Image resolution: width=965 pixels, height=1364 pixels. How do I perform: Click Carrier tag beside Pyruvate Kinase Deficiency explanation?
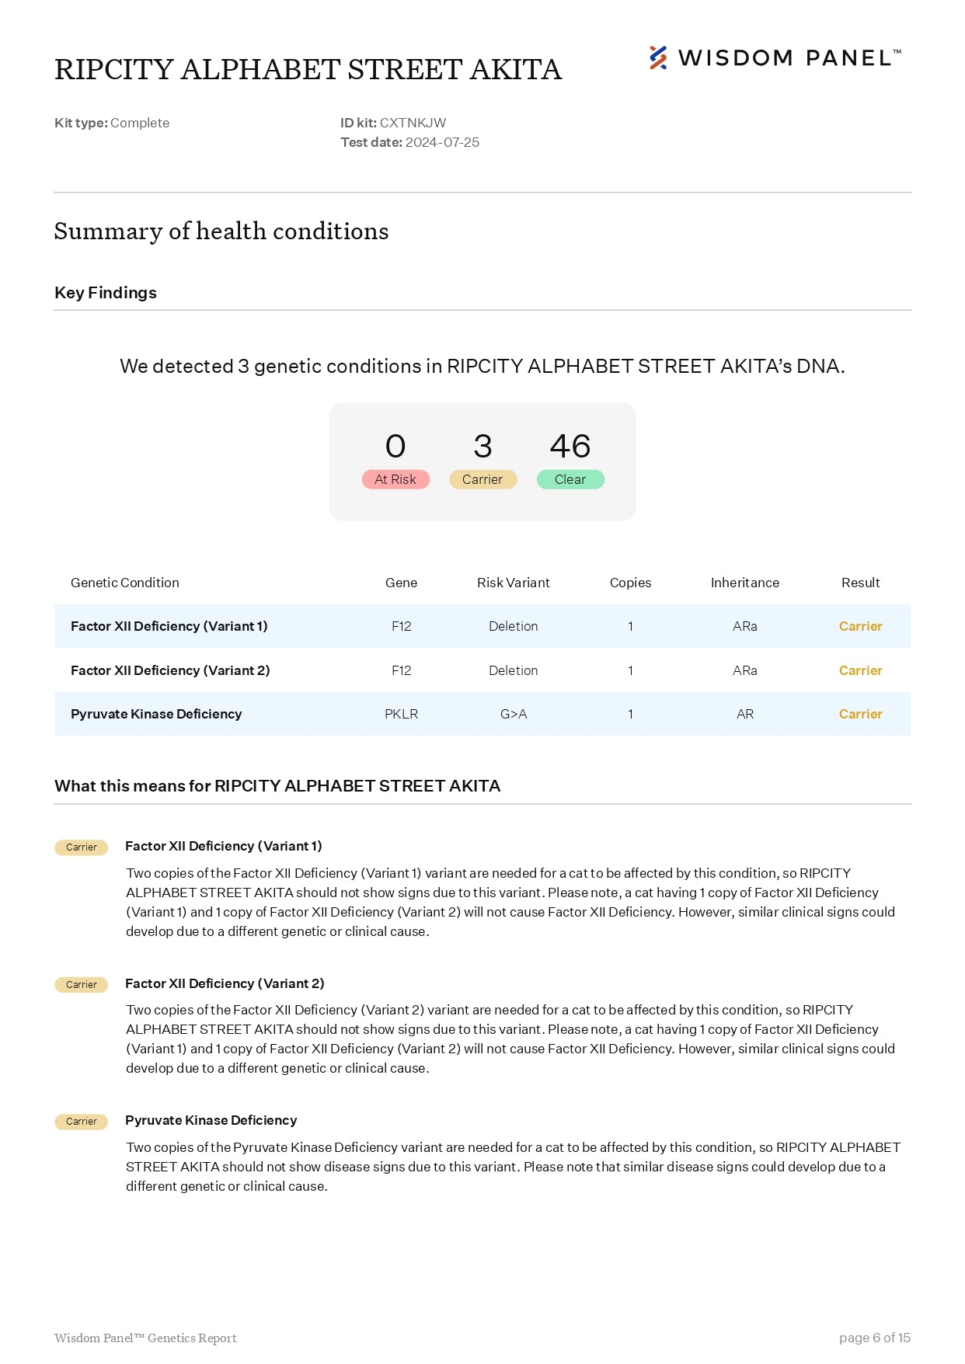(82, 1122)
